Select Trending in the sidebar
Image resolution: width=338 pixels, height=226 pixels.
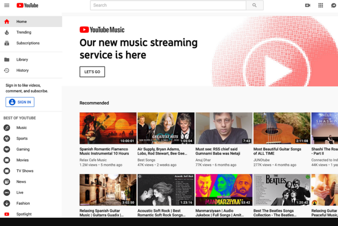click(31, 32)
